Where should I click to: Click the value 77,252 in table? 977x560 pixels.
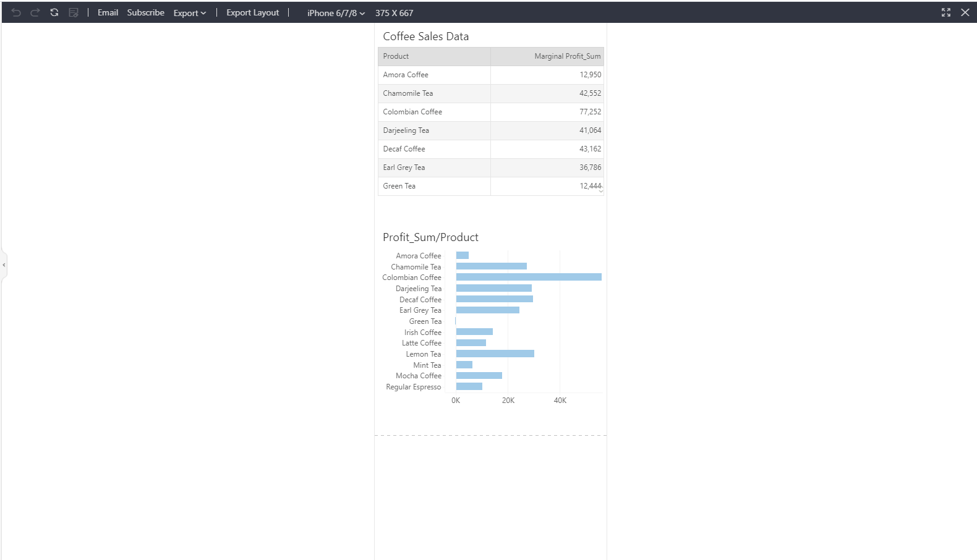tap(590, 112)
